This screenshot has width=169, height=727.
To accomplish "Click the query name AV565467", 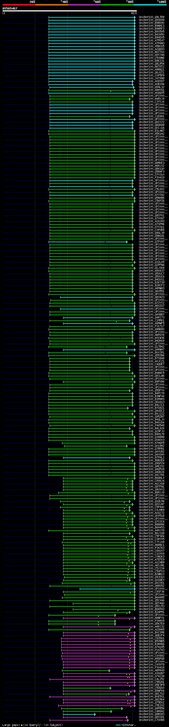I will 10,8.
